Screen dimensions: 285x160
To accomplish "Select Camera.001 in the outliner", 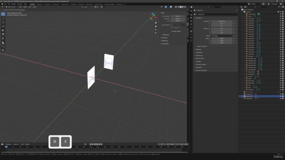I will [252, 14].
